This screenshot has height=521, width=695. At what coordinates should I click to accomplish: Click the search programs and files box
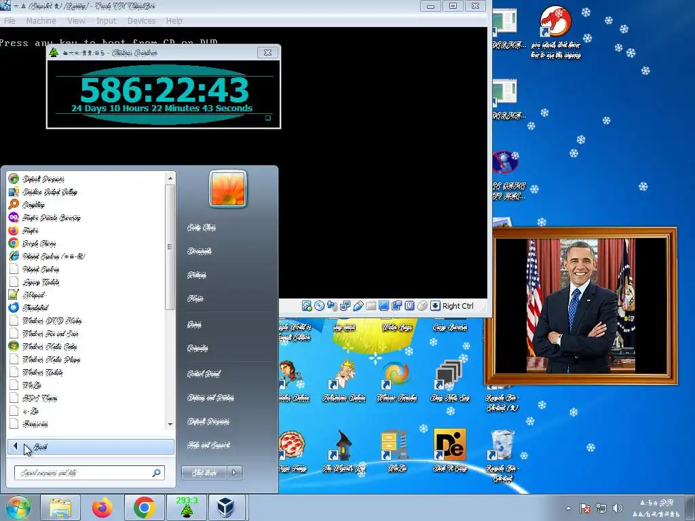[x=89, y=473]
